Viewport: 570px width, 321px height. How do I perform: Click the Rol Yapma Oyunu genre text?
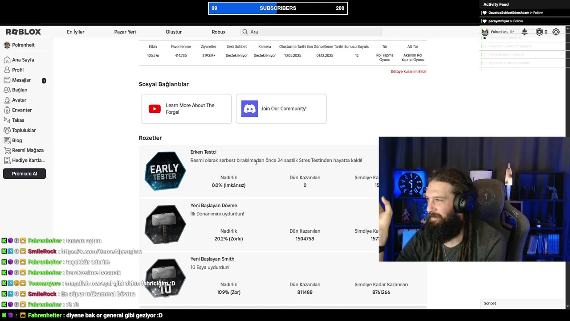[385, 58]
